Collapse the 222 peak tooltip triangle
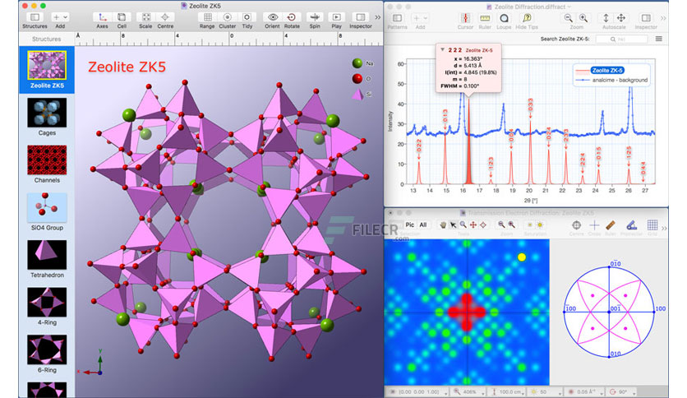687x398 pixels. click(442, 50)
